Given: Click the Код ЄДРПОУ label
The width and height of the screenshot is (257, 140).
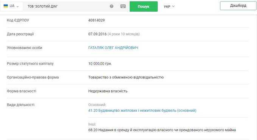Looking at the screenshot, I should pos(18,20).
